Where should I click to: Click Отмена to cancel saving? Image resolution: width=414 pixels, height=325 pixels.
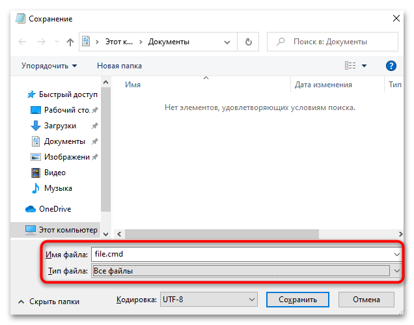pos(366,300)
